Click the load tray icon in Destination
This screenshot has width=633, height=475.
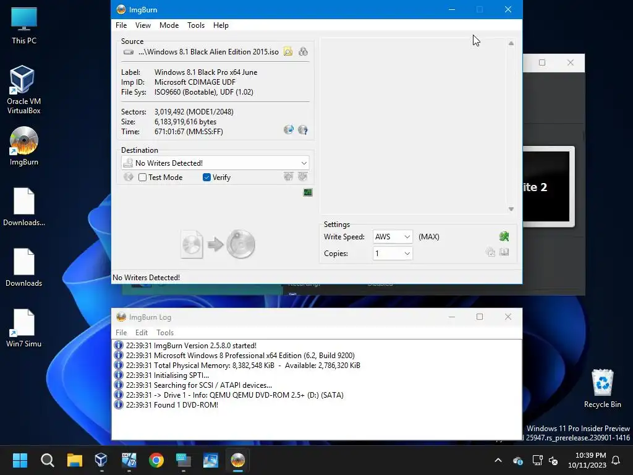point(303,176)
